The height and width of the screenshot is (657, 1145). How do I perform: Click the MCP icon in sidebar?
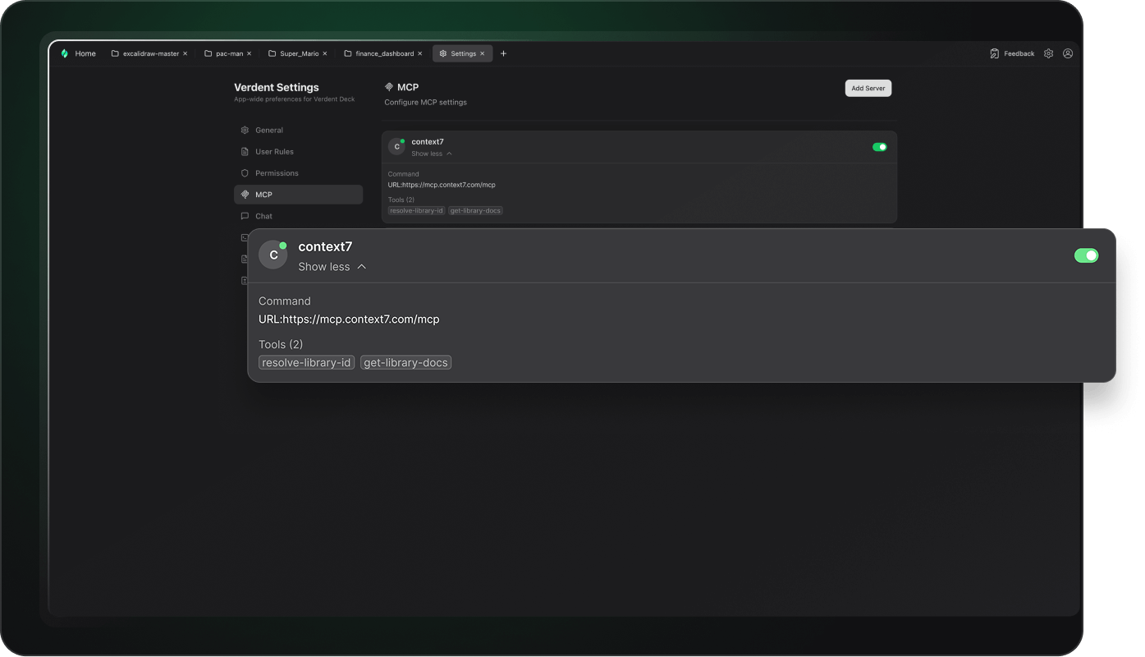245,195
